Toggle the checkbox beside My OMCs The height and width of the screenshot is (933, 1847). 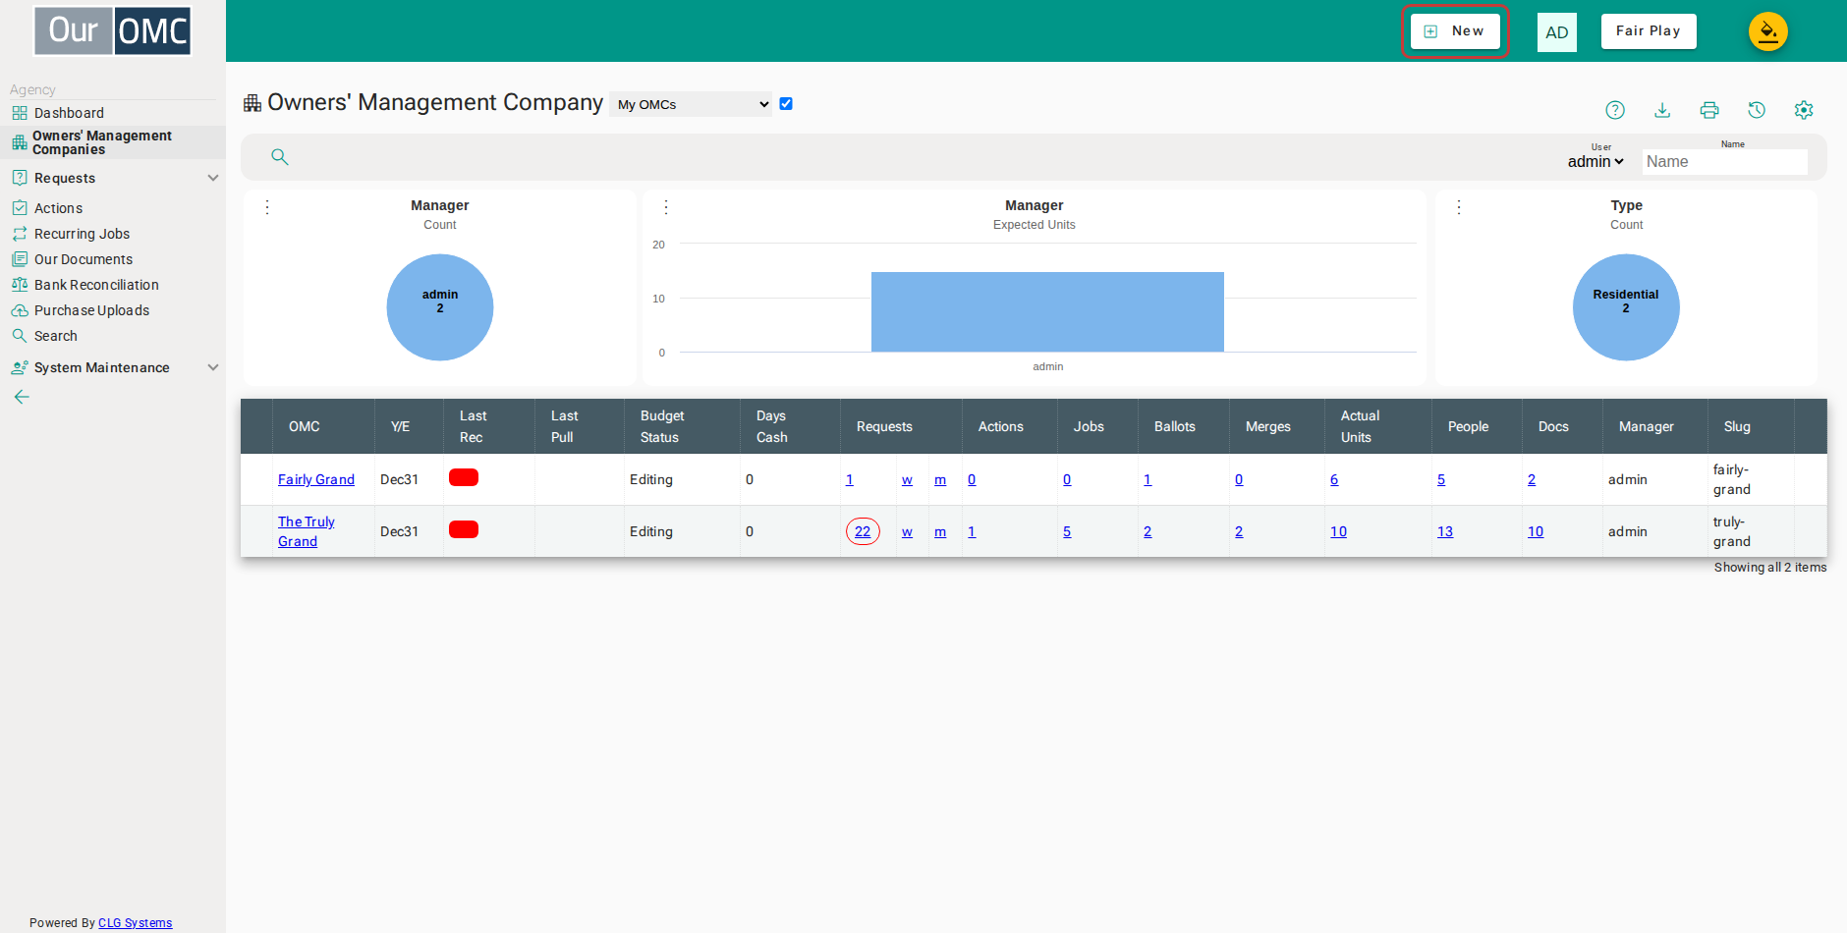pyautogui.click(x=786, y=103)
